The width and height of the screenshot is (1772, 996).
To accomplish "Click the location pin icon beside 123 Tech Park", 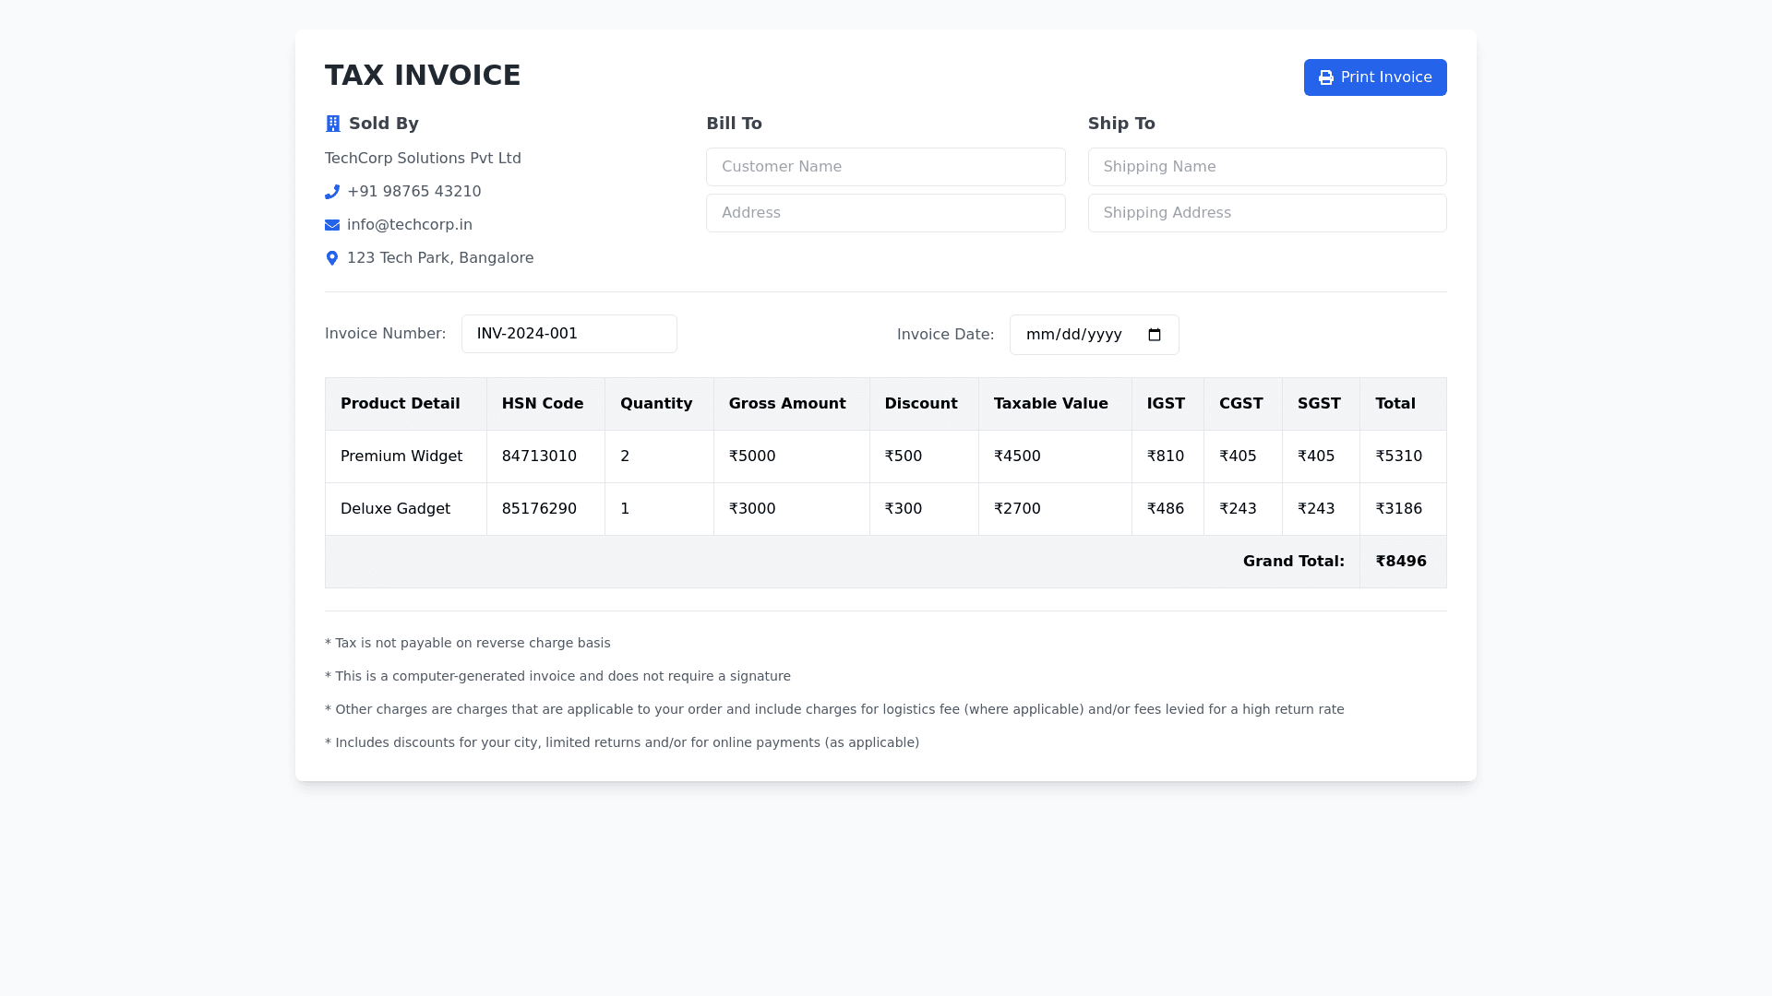I will pyautogui.click(x=332, y=258).
